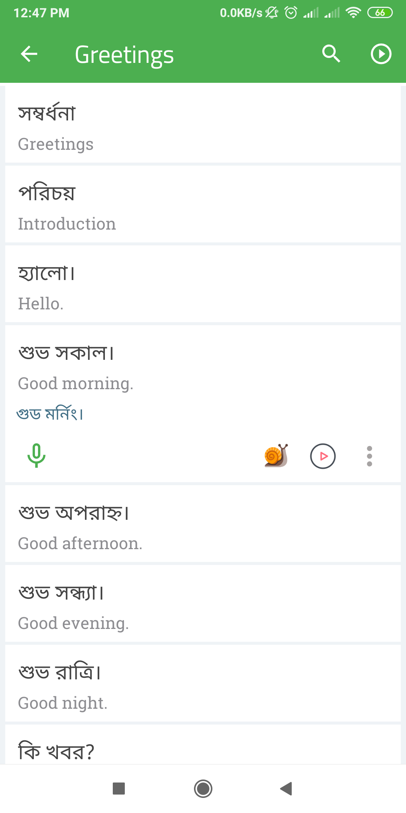
Task: Select the Introduction section item
Action: 203,204
